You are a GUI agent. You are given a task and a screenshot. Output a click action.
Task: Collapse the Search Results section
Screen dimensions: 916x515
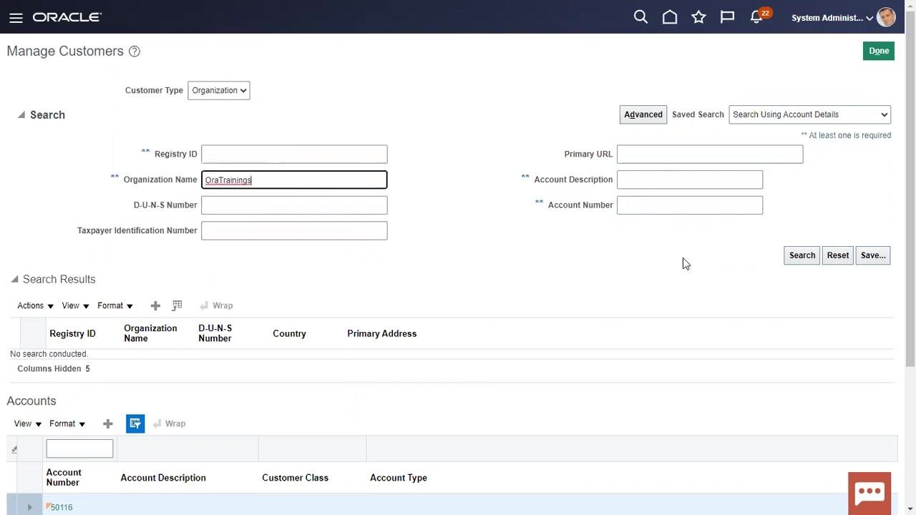point(14,279)
